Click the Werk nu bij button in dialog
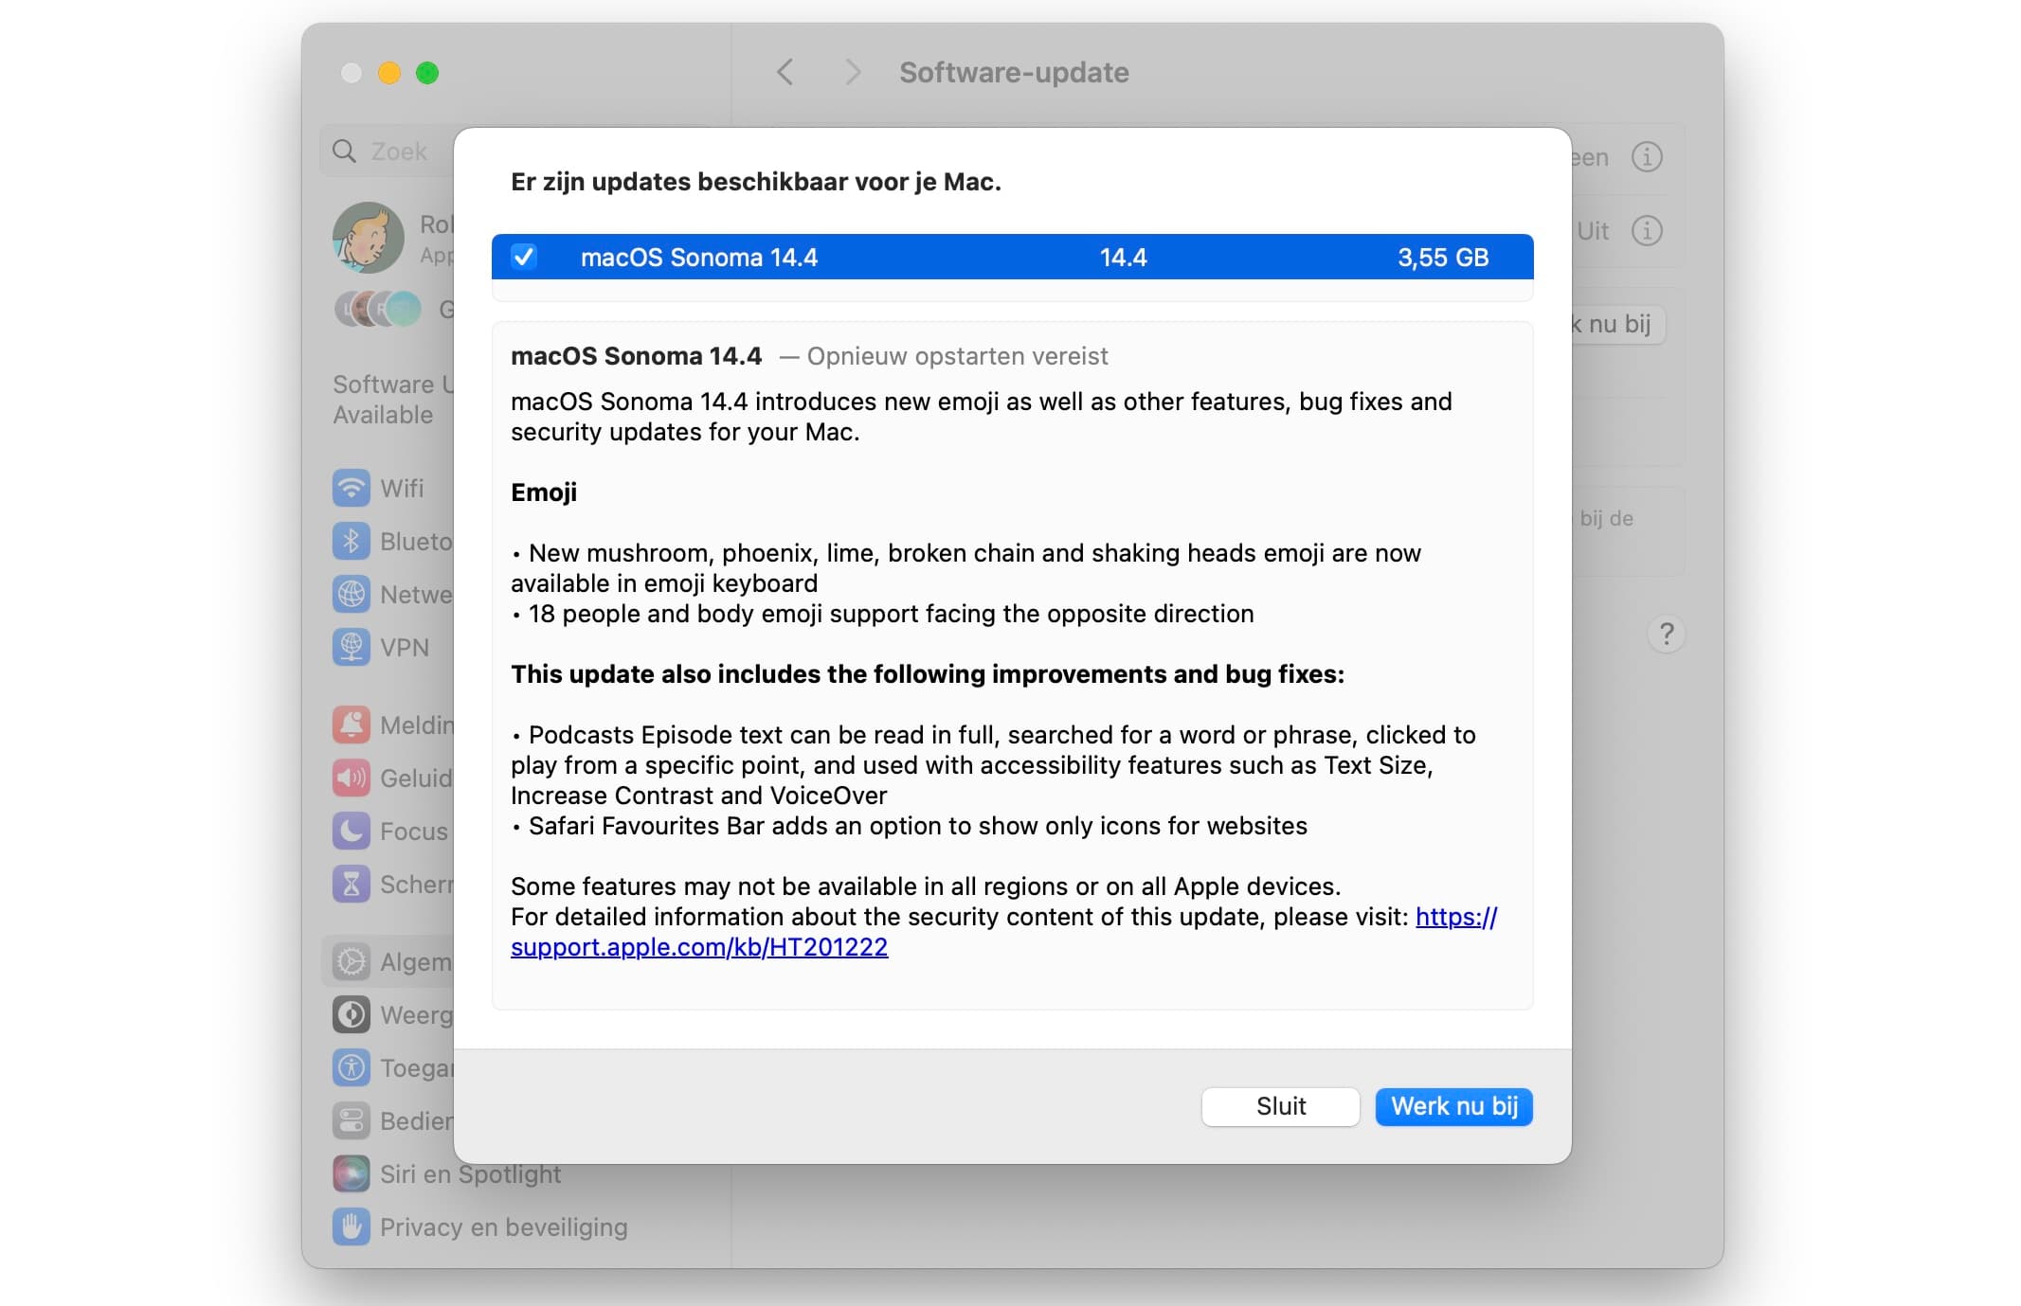Image resolution: width=2021 pixels, height=1306 pixels. pos(1453,1106)
